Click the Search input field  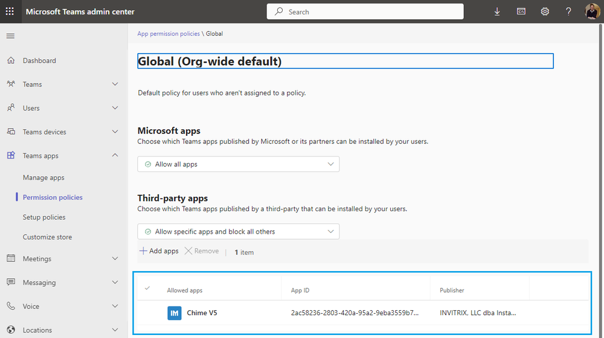tap(365, 11)
